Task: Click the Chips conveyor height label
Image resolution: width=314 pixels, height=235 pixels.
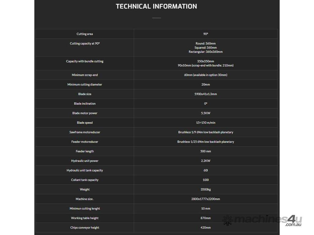Action: click(x=85, y=228)
